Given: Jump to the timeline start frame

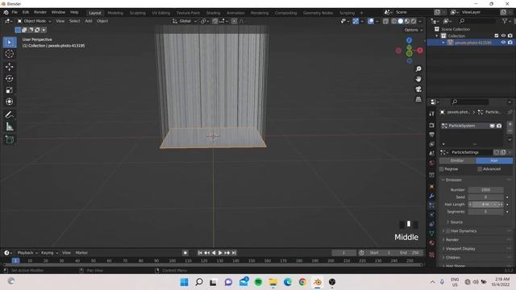Looking at the screenshot, I should 200,253.
